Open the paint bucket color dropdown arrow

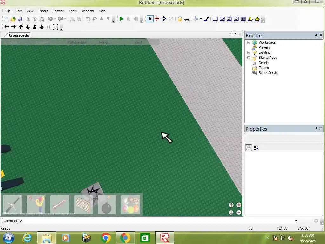201,19
